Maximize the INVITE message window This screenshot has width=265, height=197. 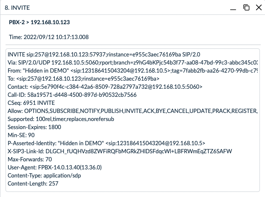246,8
